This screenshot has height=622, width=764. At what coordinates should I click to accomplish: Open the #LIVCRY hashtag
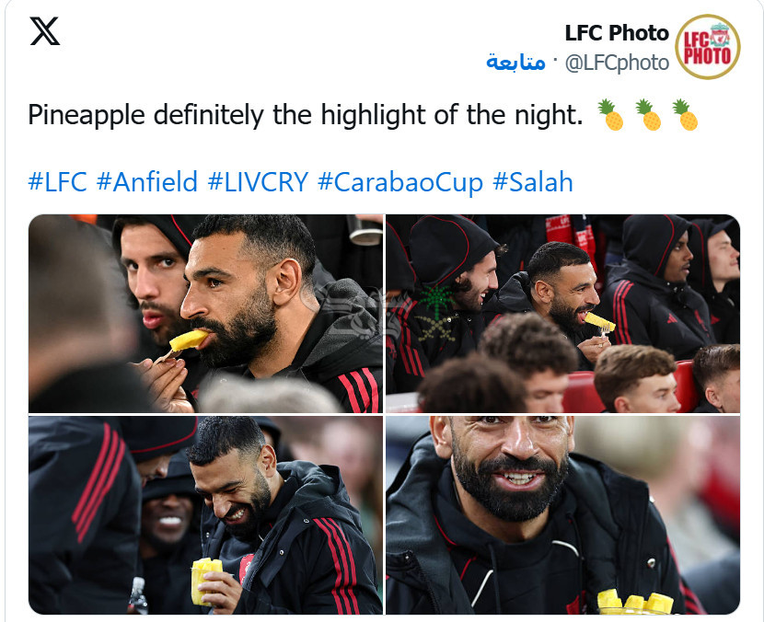[259, 182]
